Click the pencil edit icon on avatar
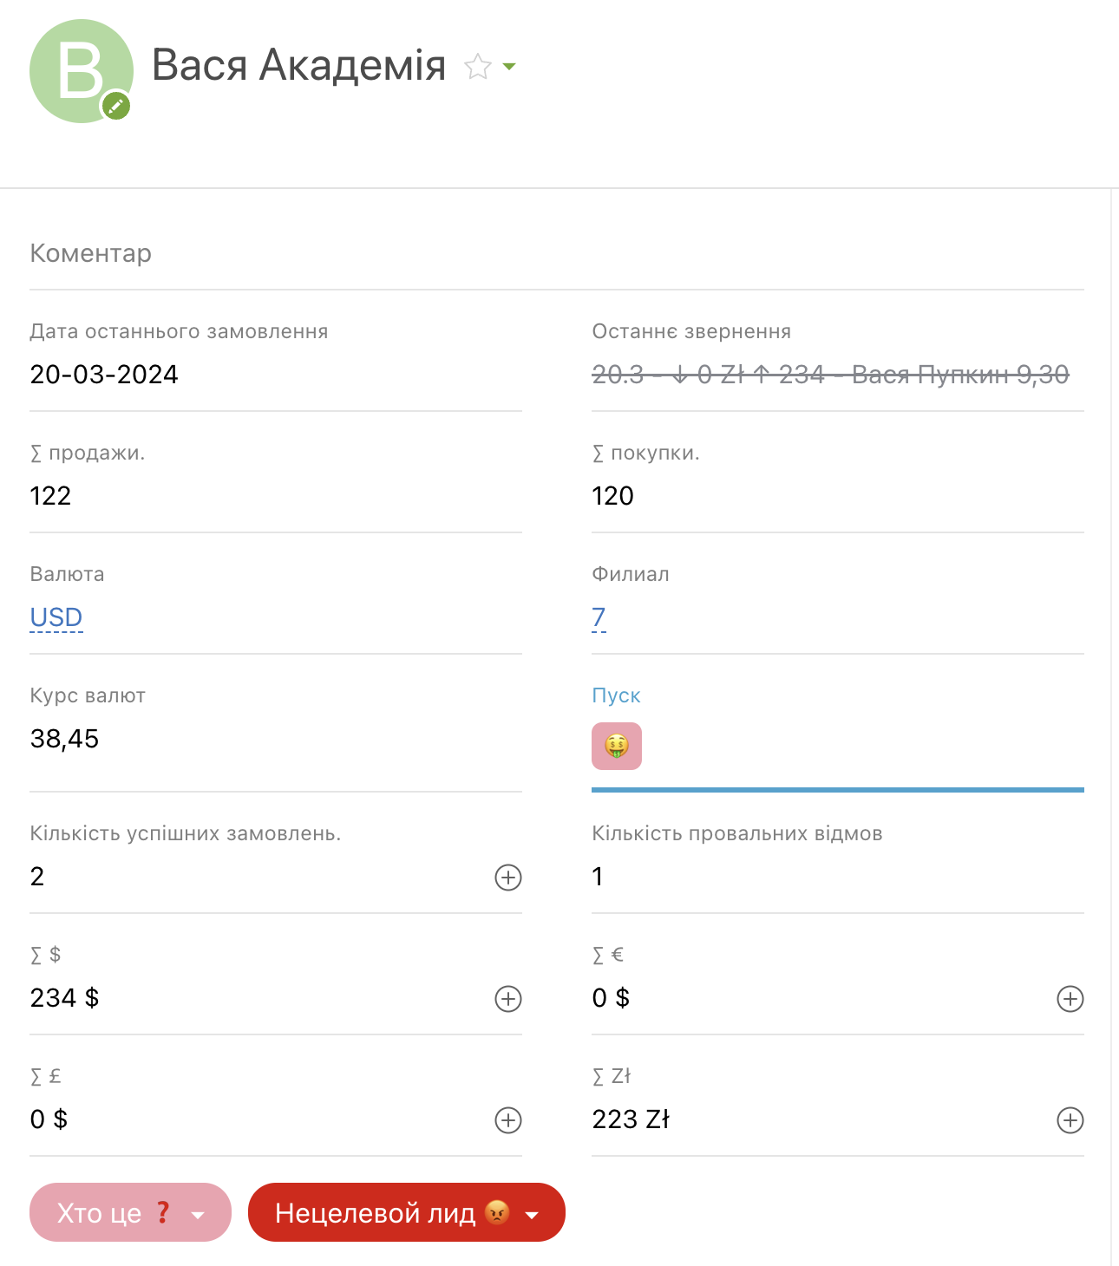This screenshot has height=1266, width=1119. coord(116,107)
